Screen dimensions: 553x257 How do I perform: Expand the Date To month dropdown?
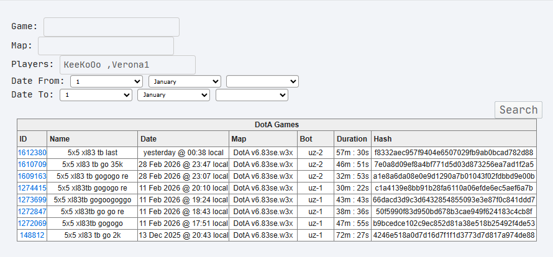click(174, 95)
